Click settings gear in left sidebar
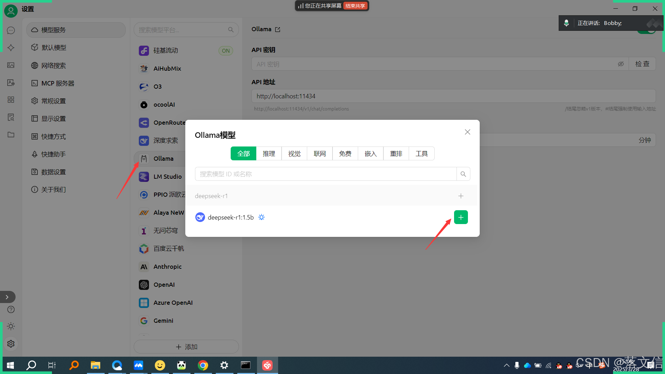 pos(11,344)
